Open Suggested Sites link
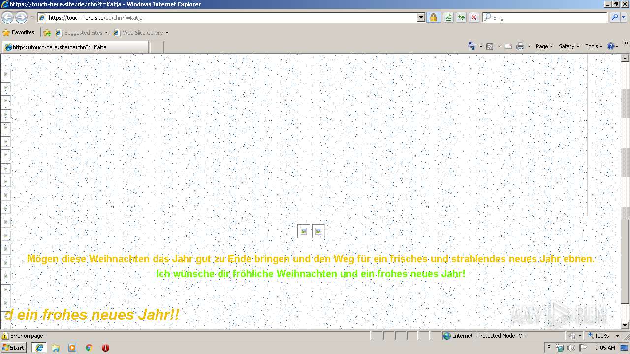 (x=81, y=33)
